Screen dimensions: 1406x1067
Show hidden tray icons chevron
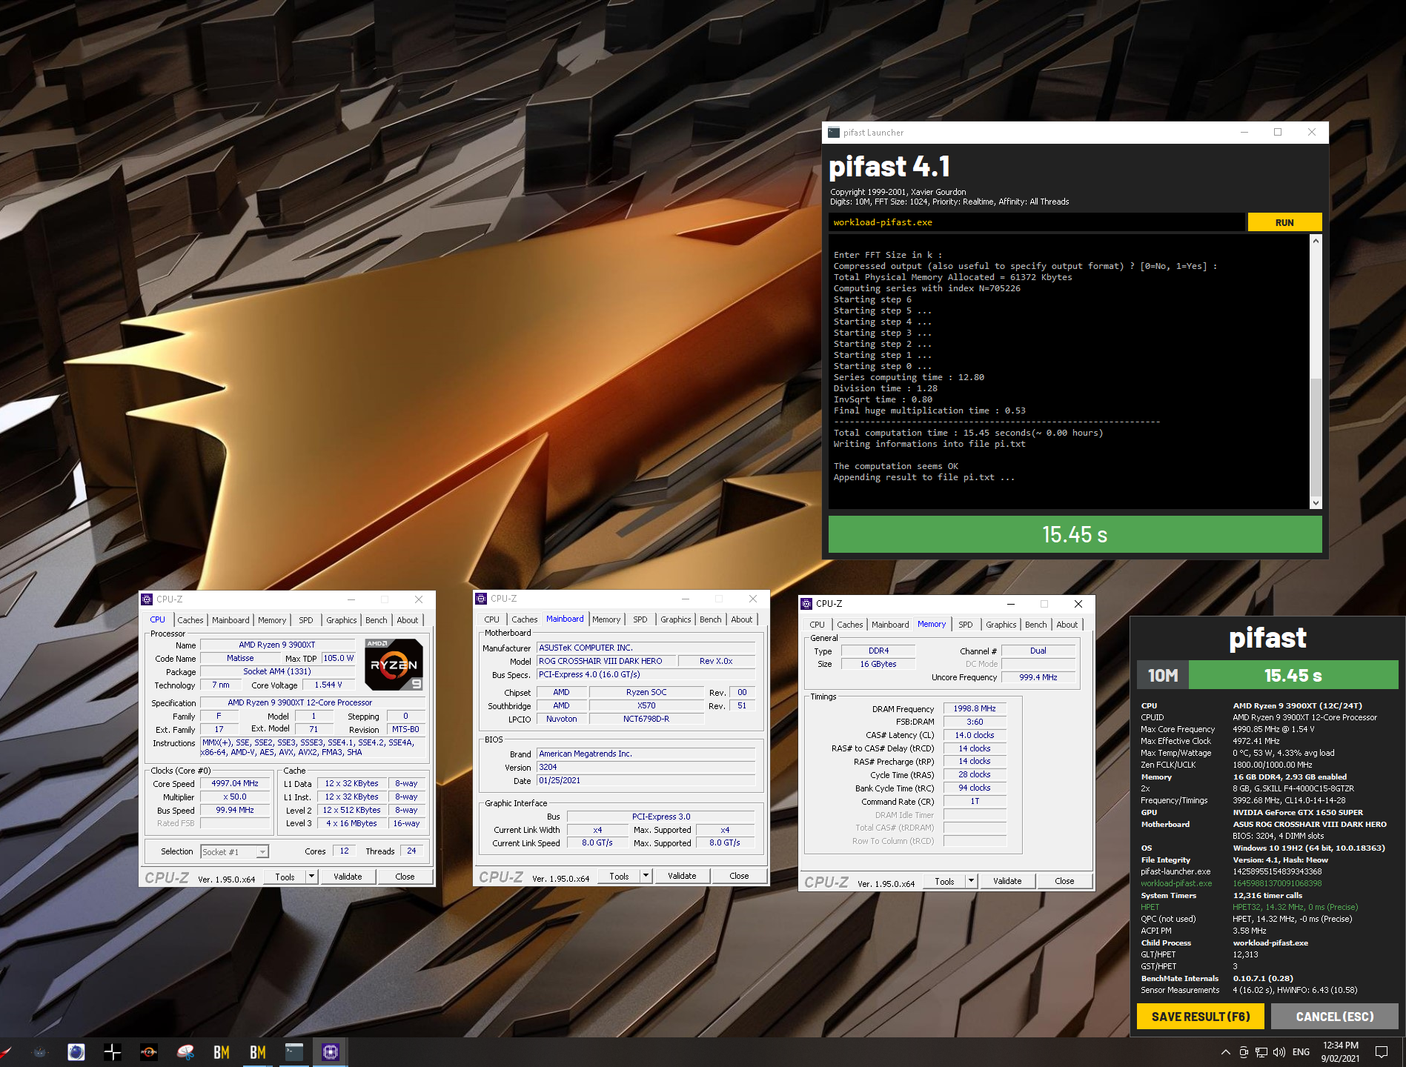(x=1225, y=1051)
